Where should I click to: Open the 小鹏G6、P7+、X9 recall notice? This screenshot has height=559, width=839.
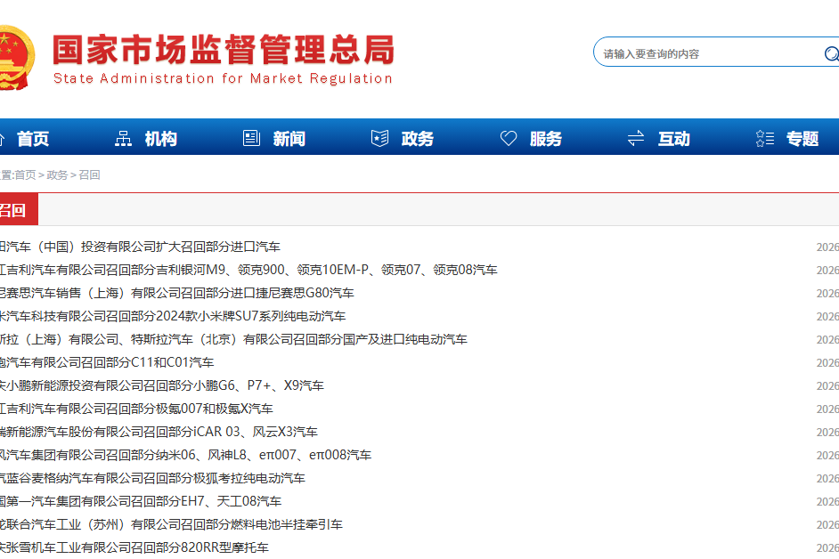162,385
